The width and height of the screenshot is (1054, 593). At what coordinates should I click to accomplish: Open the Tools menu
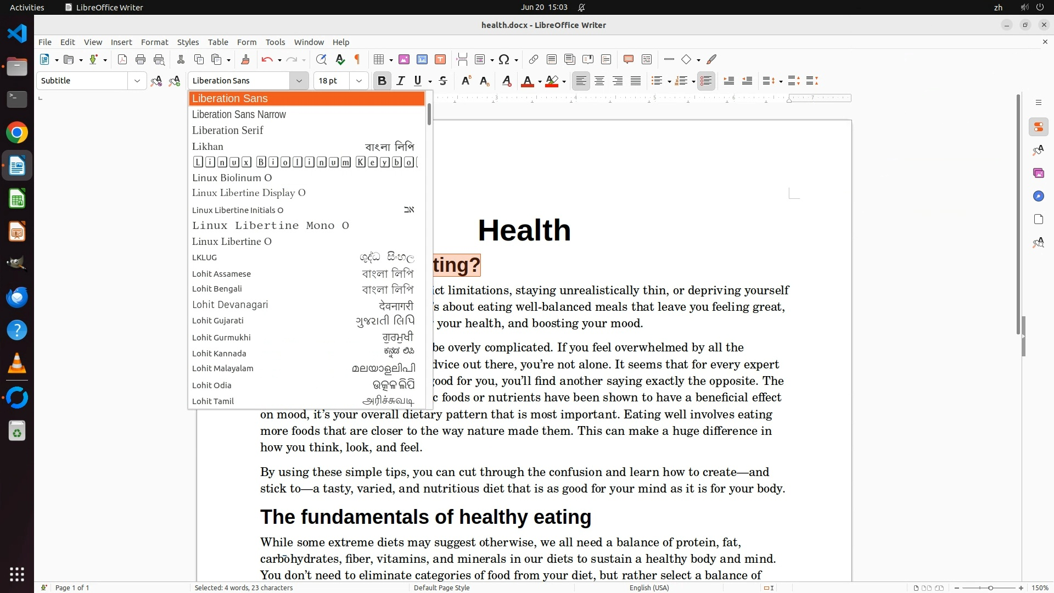[275, 42]
